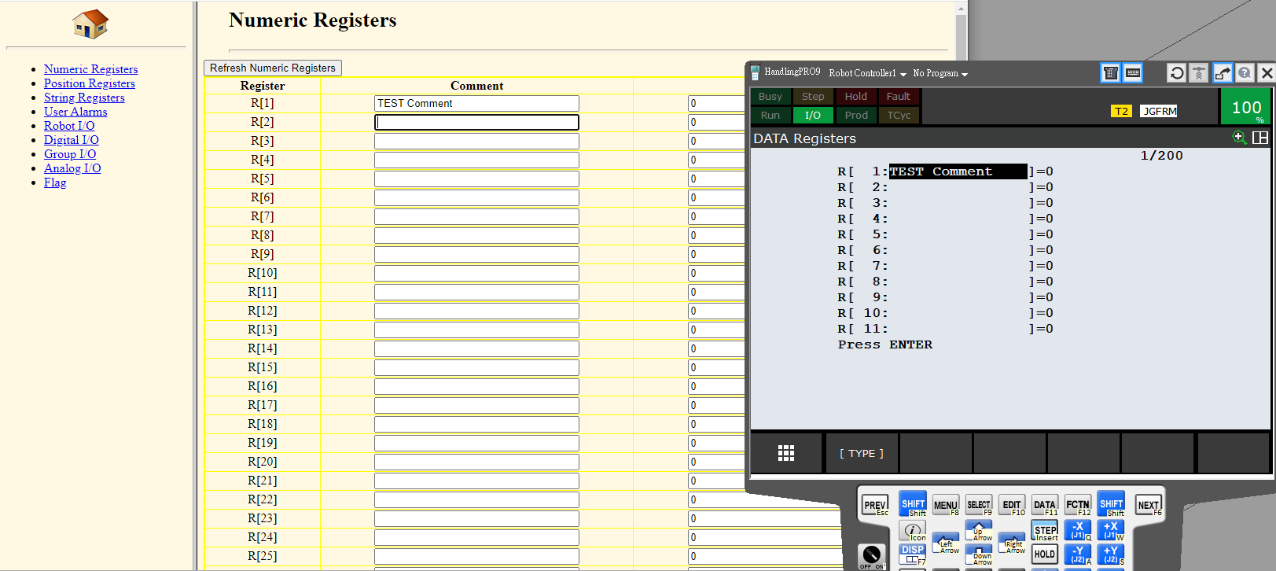Open the [ TYPE ] softkey menu
This screenshot has height=571, width=1276.
click(x=861, y=453)
